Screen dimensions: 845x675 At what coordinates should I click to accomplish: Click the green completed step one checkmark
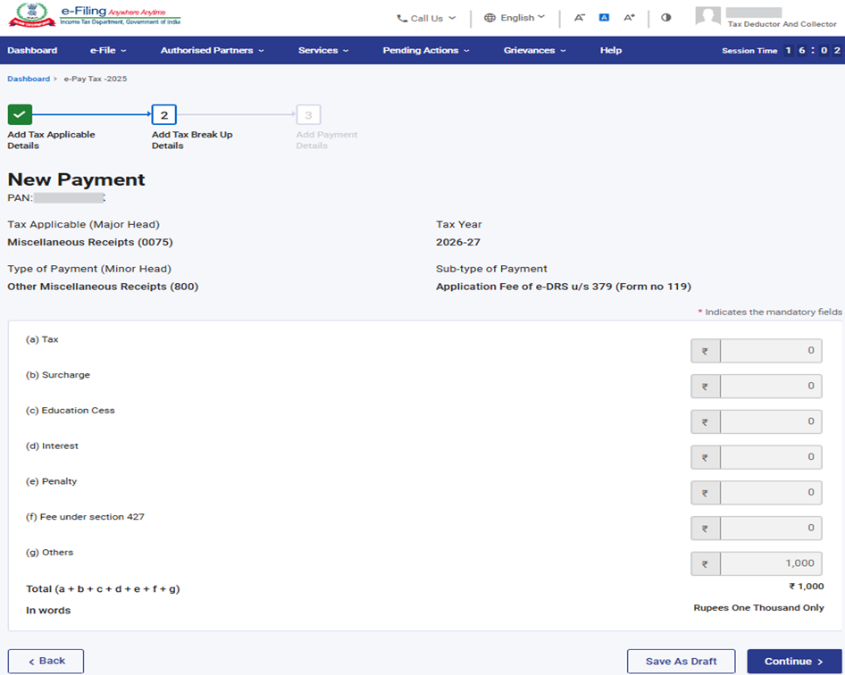point(20,114)
